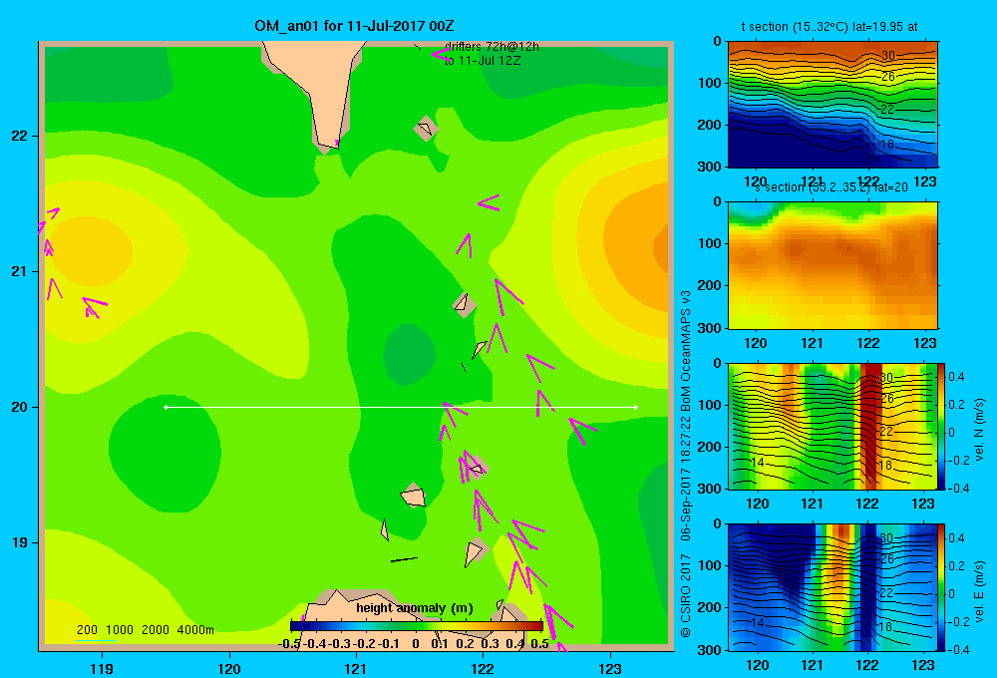Click the "2000" depth contour legend entry
The height and width of the screenshot is (678, 997).
click(156, 630)
